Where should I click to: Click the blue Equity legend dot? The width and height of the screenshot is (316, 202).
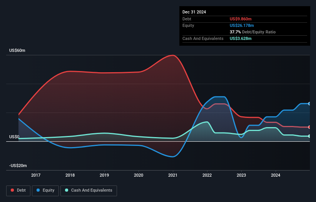[x=38, y=190]
